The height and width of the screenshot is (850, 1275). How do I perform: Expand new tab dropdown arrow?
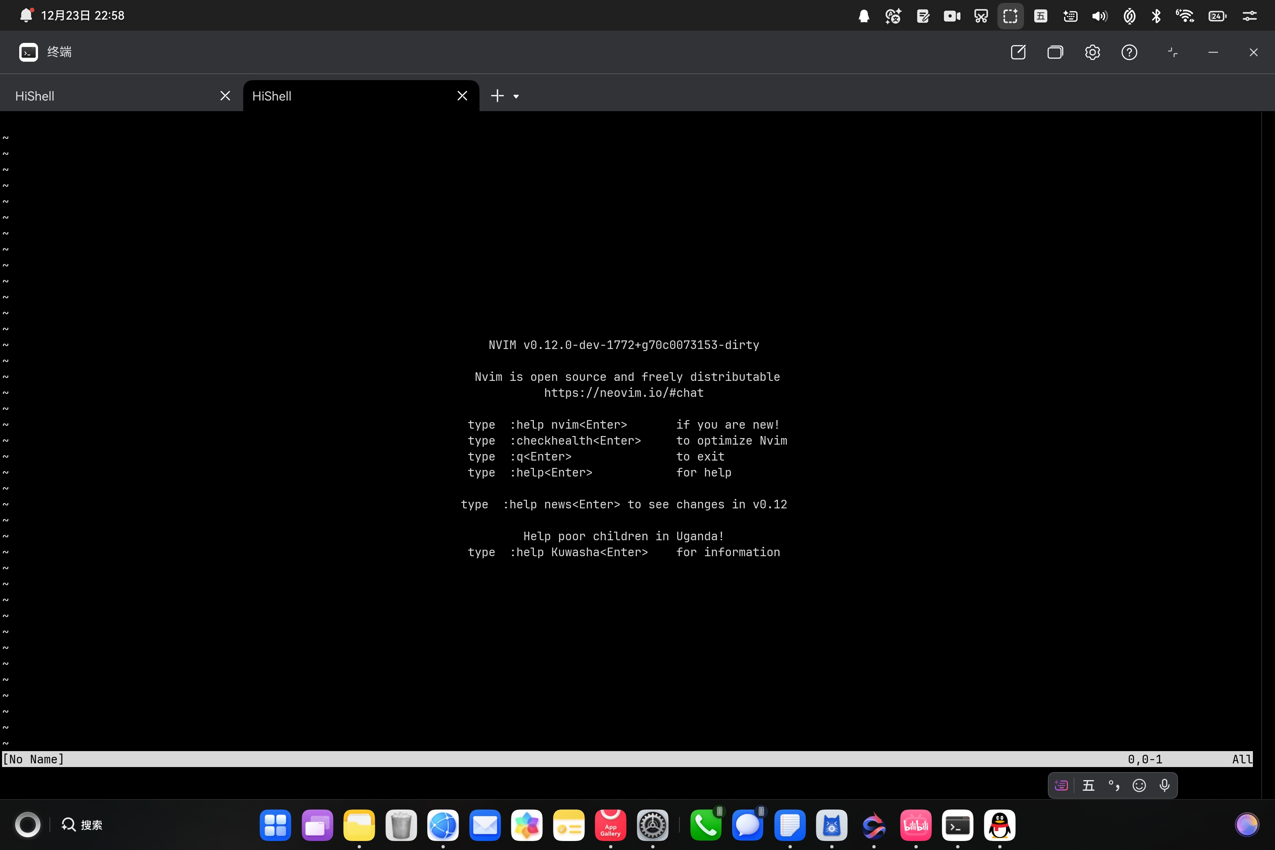coord(516,96)
